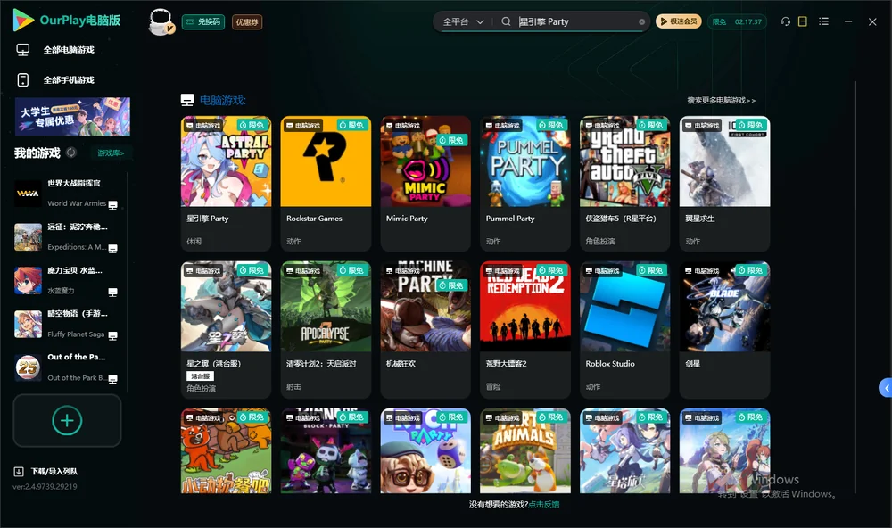Open the Mimic Party game card
Viewport: 892px width, 528px height.
(x=425, y=184)
